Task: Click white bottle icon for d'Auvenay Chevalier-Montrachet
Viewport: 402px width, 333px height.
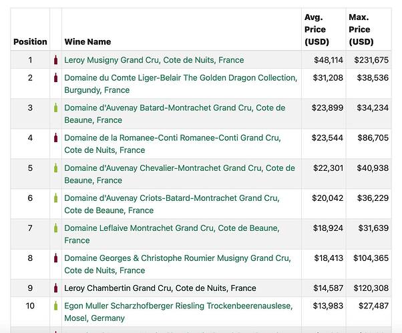Action: point(56,168)
